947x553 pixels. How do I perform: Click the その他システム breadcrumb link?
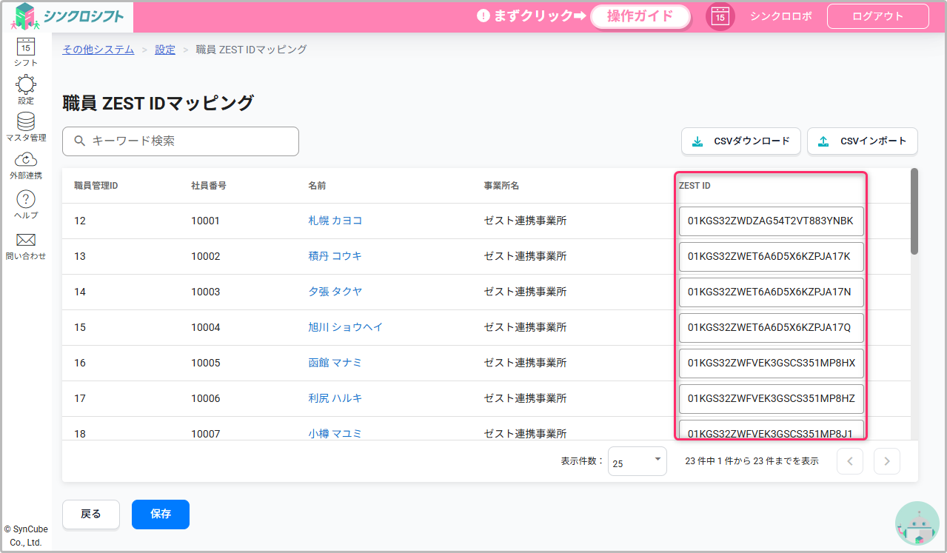(98, 50)
